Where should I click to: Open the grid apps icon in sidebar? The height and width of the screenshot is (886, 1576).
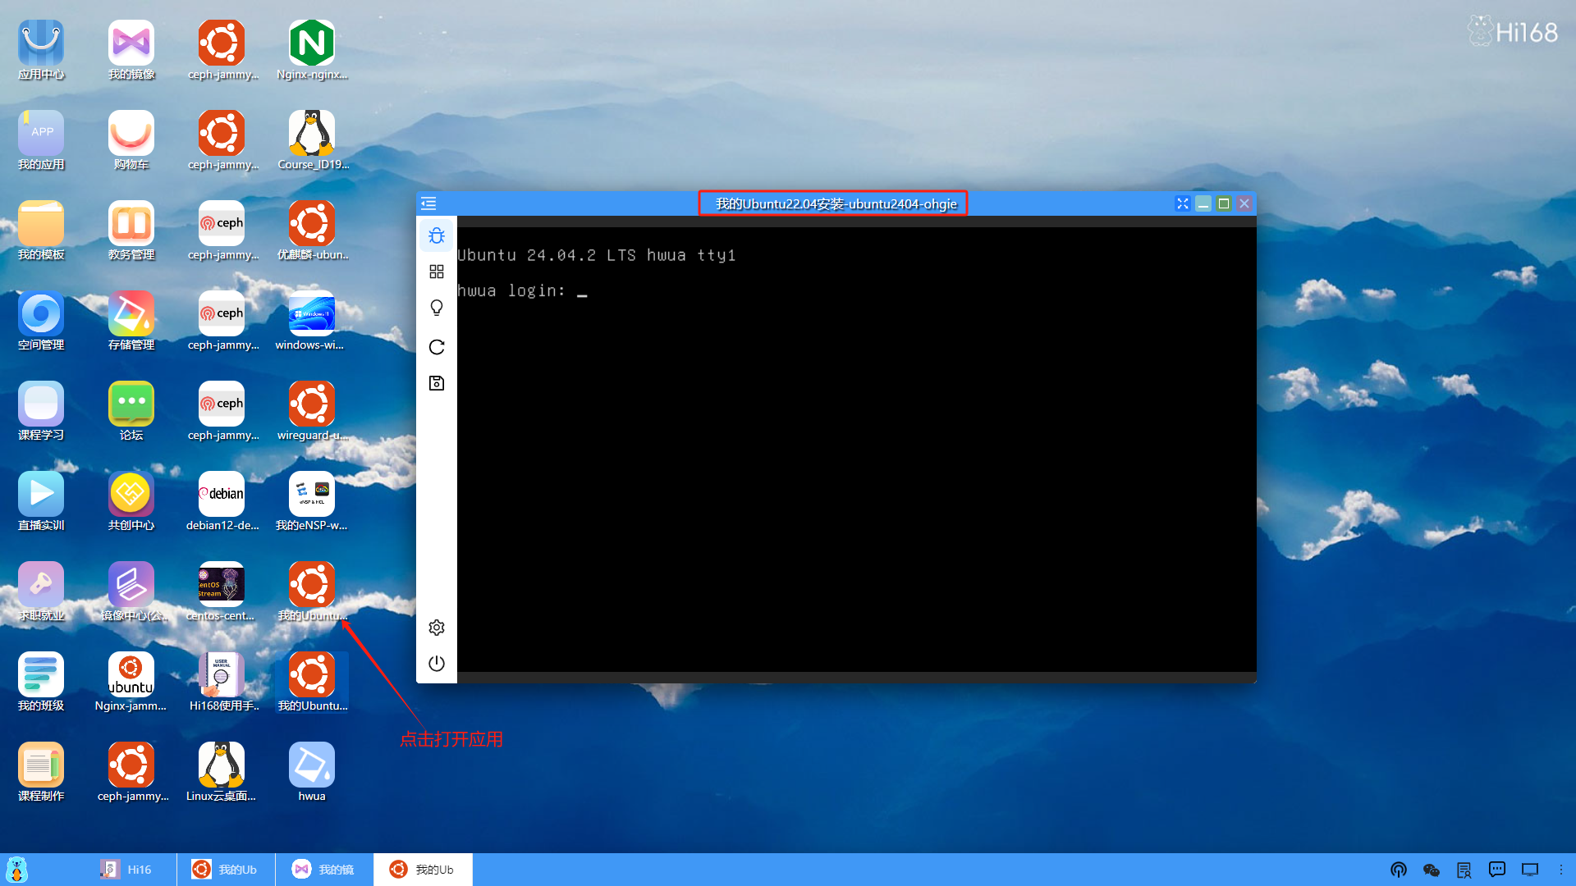coord(437,272)
